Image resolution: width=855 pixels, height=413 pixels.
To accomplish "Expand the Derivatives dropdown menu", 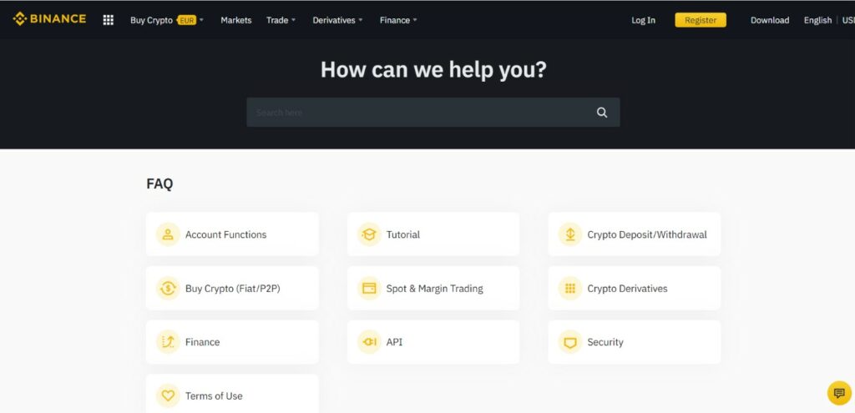I will click(x=337, y=20).
